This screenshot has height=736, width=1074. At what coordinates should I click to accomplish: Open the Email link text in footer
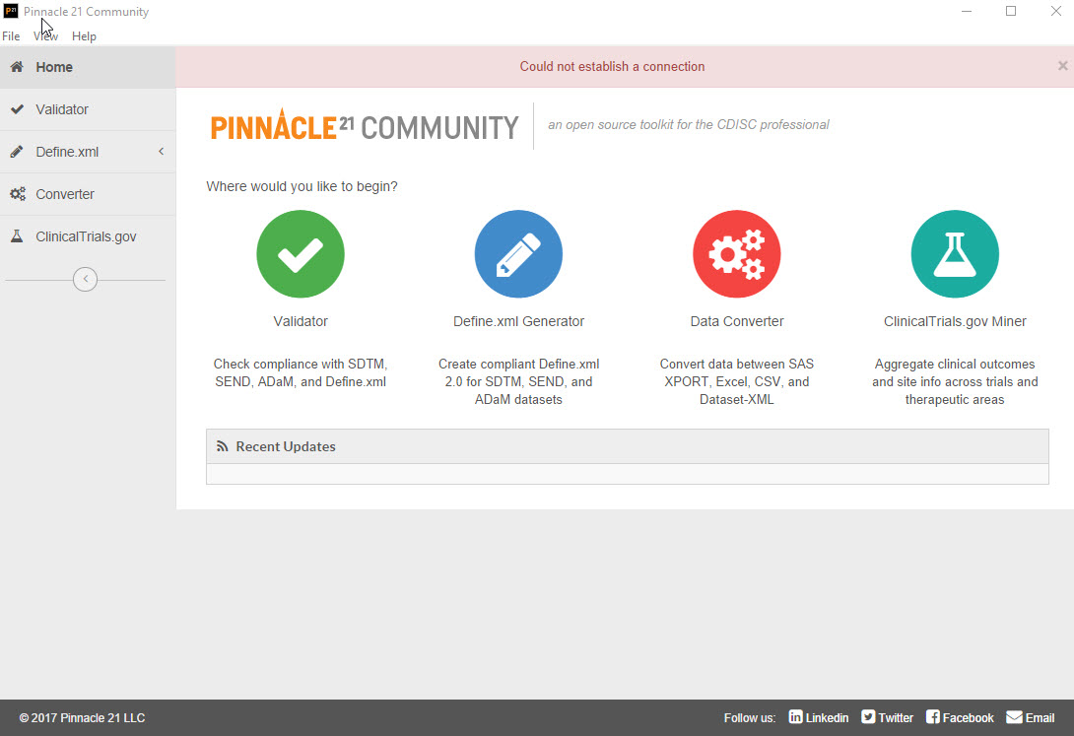(1040, 717)
